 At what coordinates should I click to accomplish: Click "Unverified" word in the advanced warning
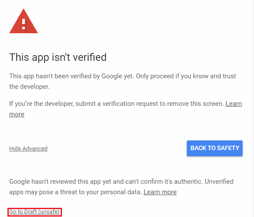point(219,182)
